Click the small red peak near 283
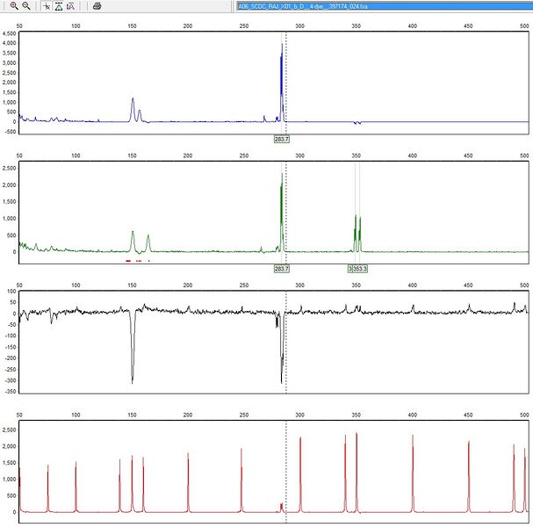 281,506
